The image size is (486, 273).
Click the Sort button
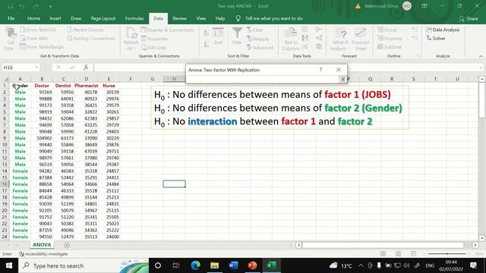(x=218, y=36)
